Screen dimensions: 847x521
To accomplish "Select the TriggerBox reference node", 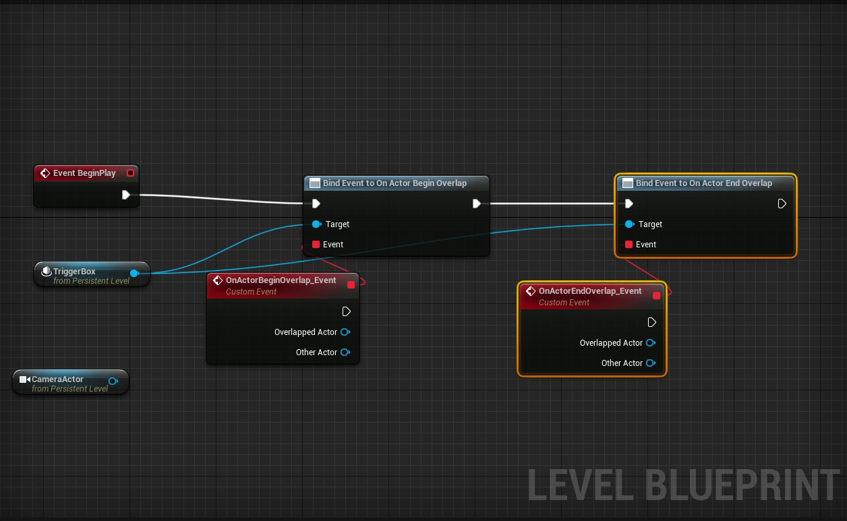I will click(x=81, y=274).
